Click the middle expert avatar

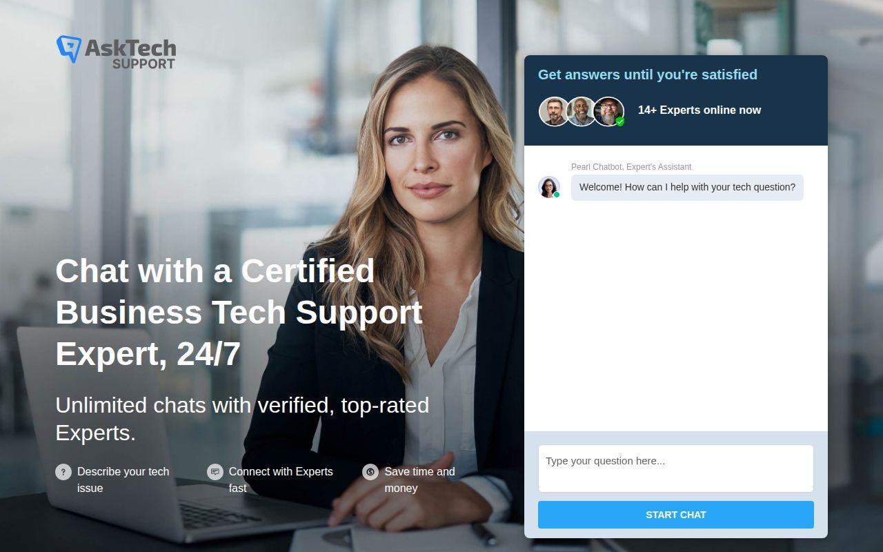tap(582, 111)
